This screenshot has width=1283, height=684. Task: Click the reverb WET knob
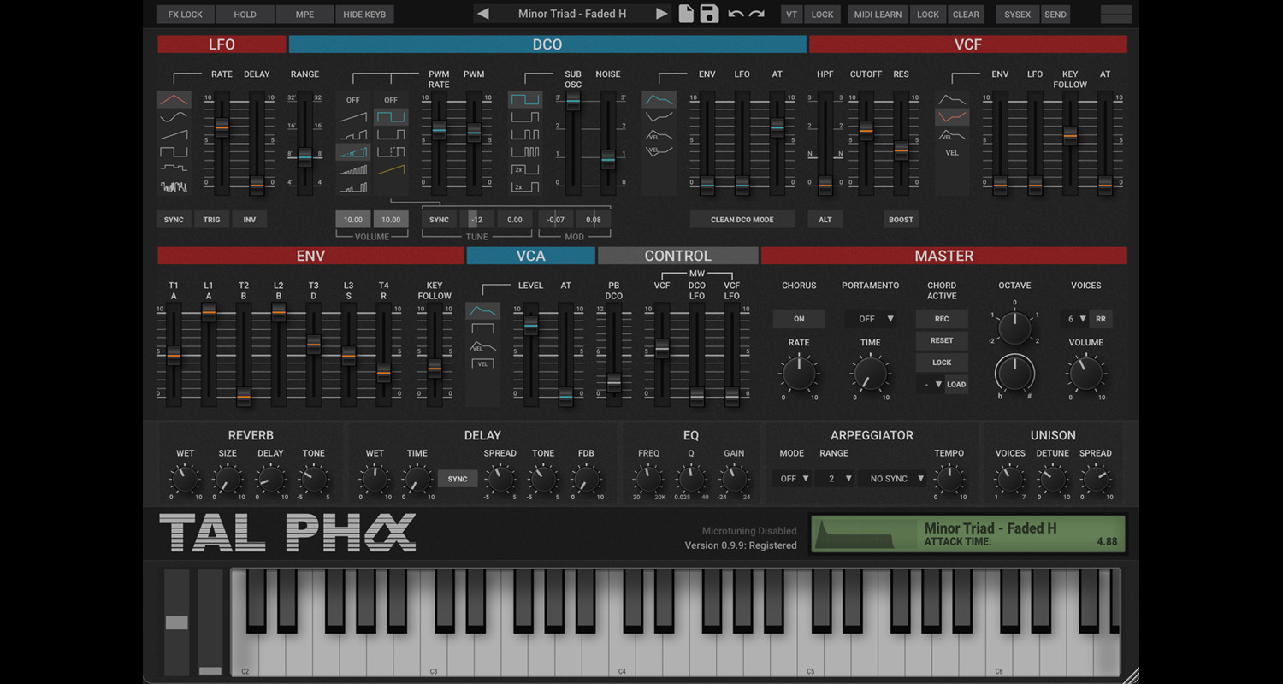tap(185, 480)
